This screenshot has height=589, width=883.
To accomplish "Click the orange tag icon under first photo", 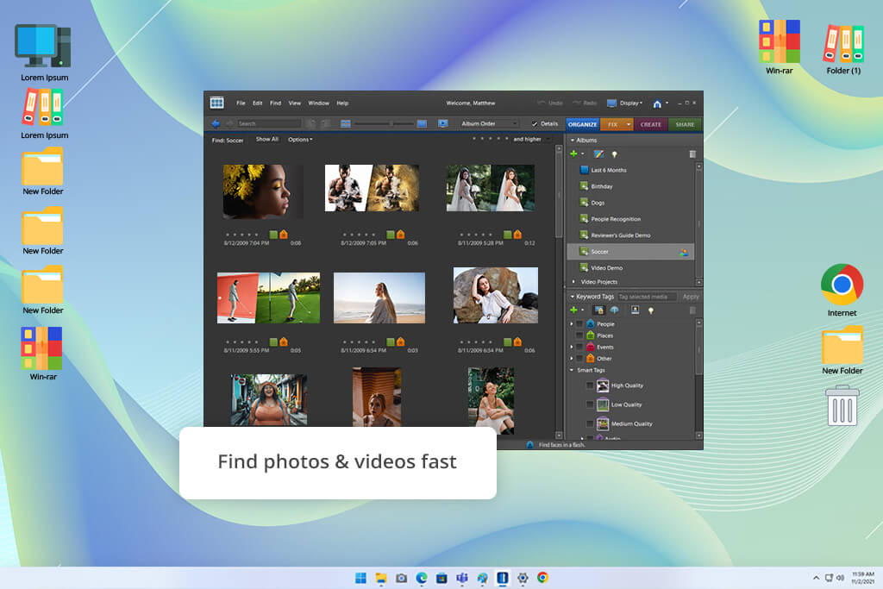I will click(x=284, y=235).
